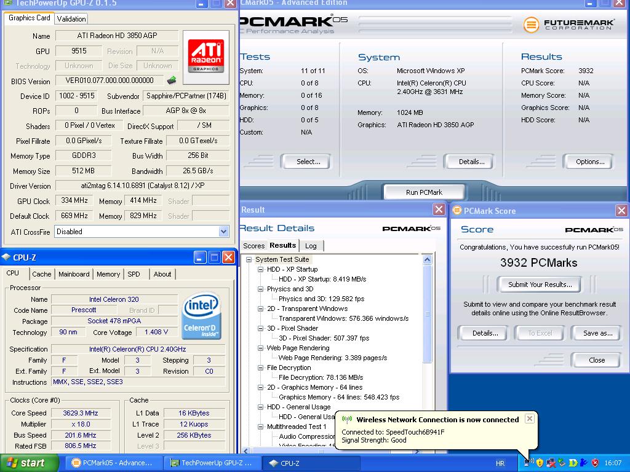This screenshot has width=630, height=472.
Task: Click the Safely Remove Hardware tray icon
Action: coord(561,463)
